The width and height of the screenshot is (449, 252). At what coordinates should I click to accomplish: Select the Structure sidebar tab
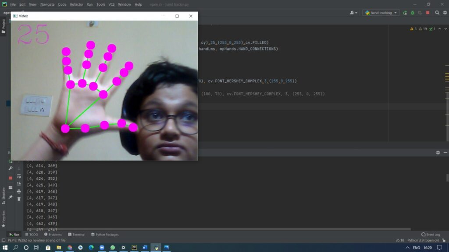pos(4,193)
